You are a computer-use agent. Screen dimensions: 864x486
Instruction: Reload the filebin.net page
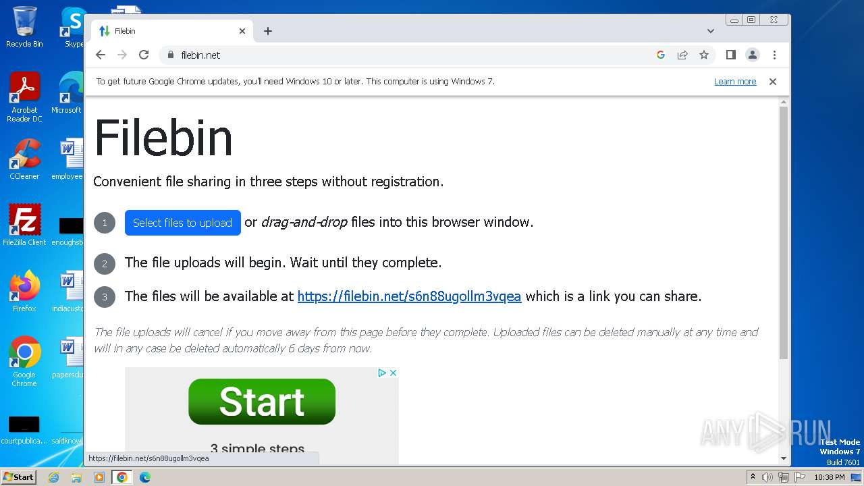[144, 55]
